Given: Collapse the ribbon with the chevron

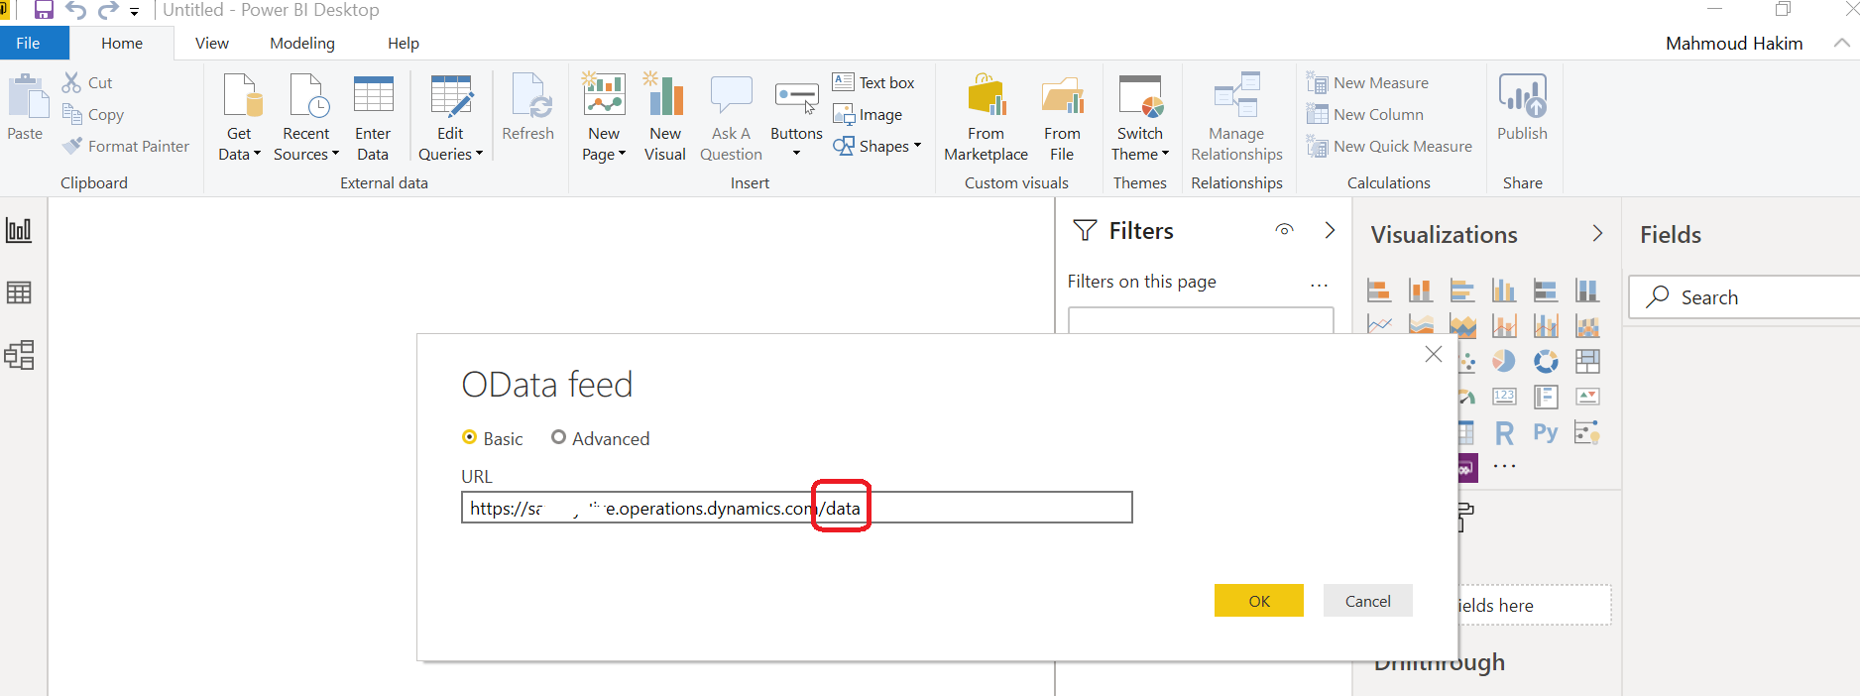Looking at the screenshot, I should point(1841,43).
